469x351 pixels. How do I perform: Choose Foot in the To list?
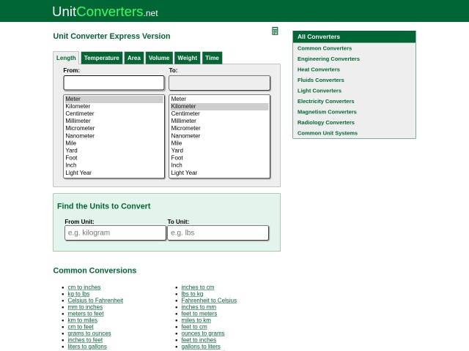point(219,158)
